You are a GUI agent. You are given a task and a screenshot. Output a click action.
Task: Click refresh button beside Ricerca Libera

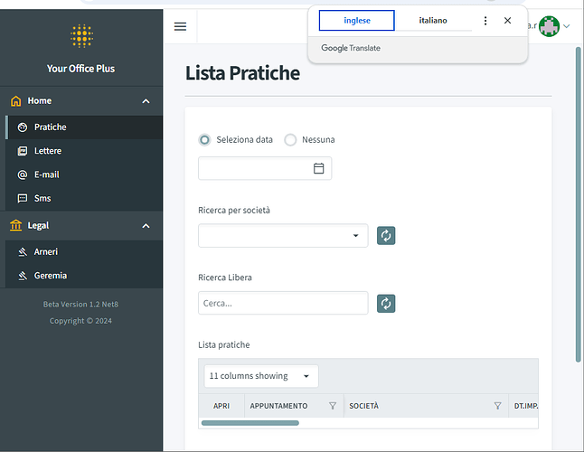click(386, 304)
